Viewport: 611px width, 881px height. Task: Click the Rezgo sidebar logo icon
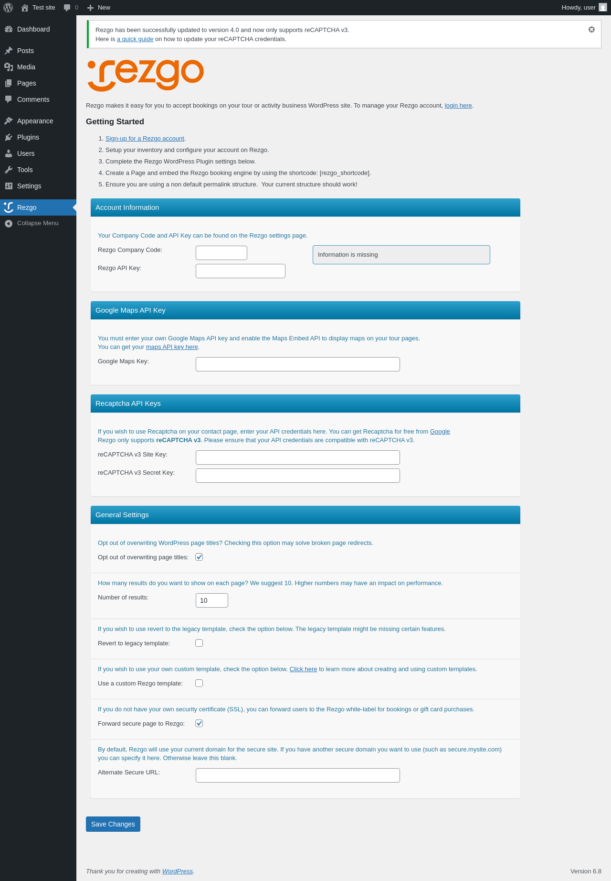coord(9,207)
